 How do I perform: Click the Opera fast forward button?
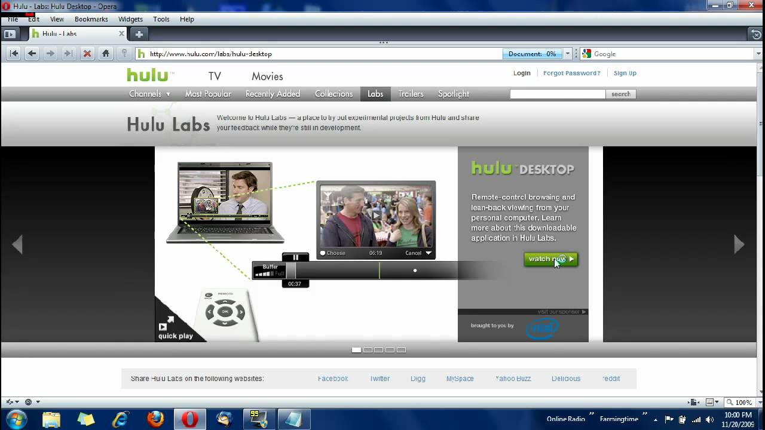click(69, 54)
